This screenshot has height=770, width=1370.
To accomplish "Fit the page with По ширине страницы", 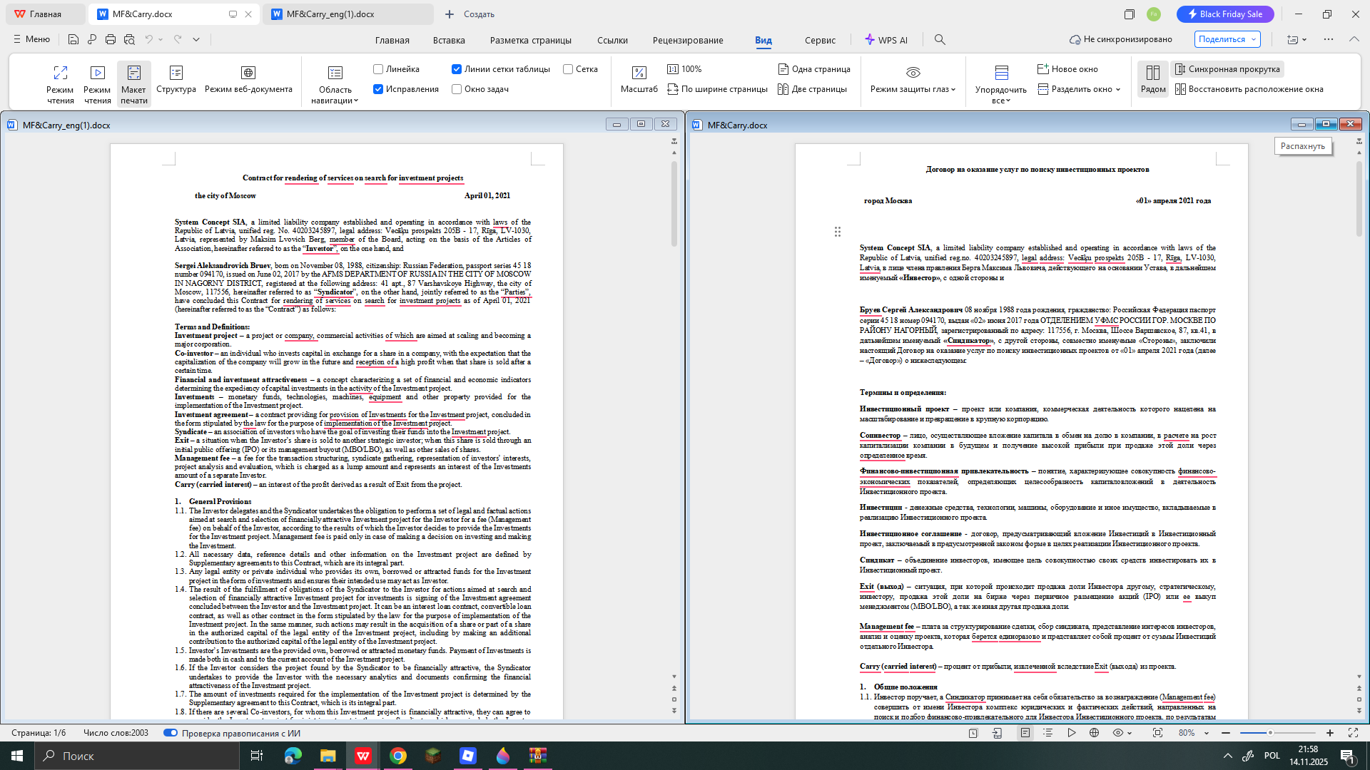I will [717, 89].
